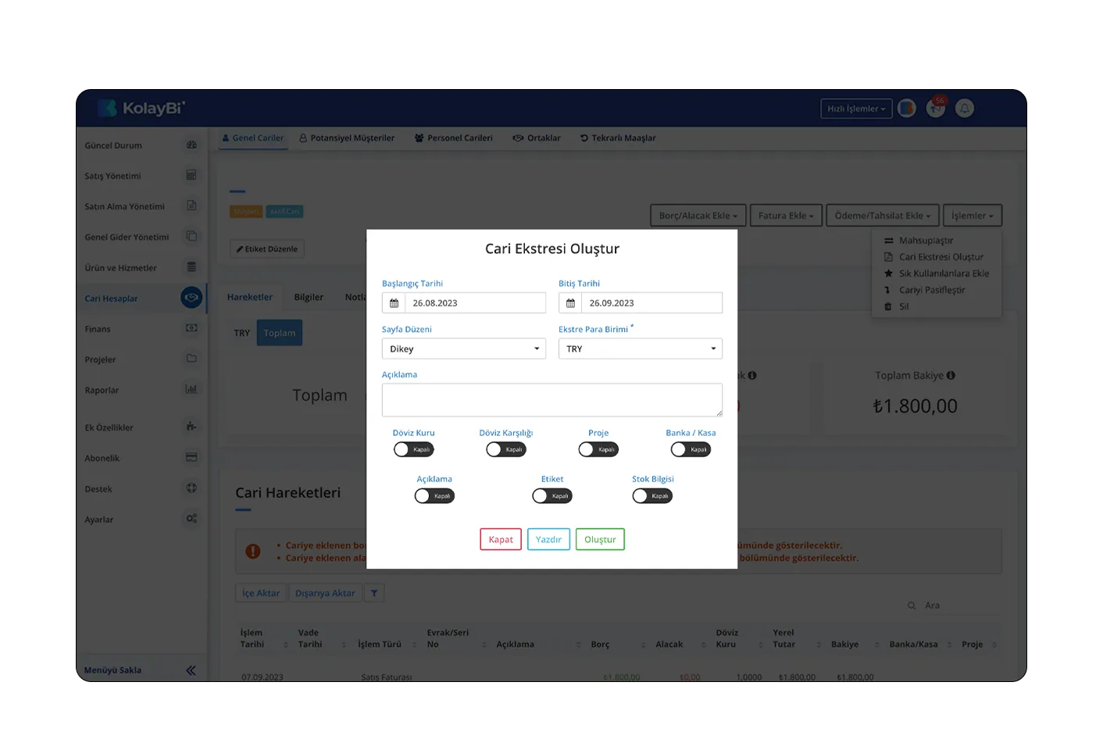
Task: Click the Projeler folder icon
Action: point(191,359)
